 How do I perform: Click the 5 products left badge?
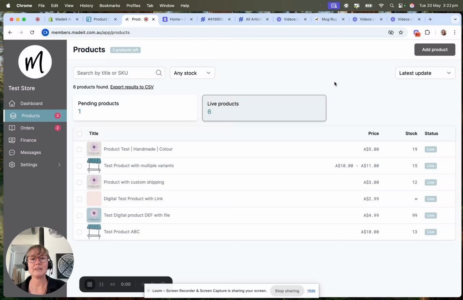(x=126, y=50)
